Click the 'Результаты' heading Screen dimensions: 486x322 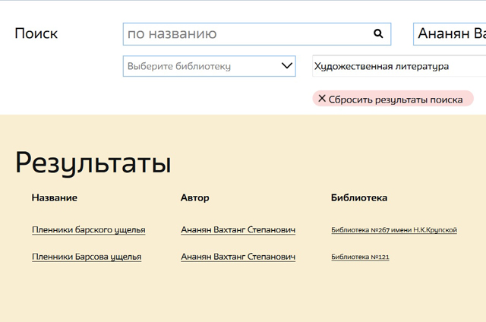tap(93, 163)
